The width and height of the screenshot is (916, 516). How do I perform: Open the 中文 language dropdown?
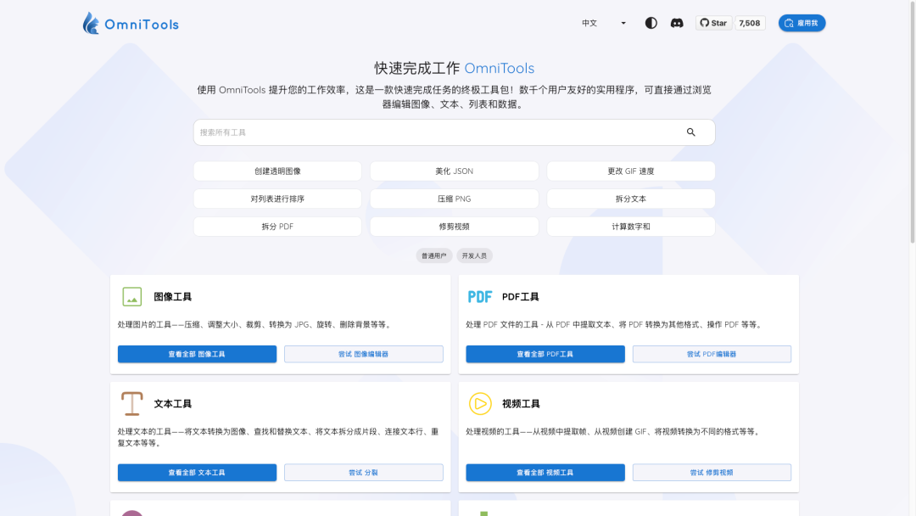tap(603, 23)
